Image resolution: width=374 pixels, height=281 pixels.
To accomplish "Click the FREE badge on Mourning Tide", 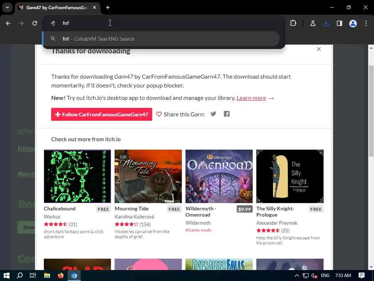I will [174, 209].
